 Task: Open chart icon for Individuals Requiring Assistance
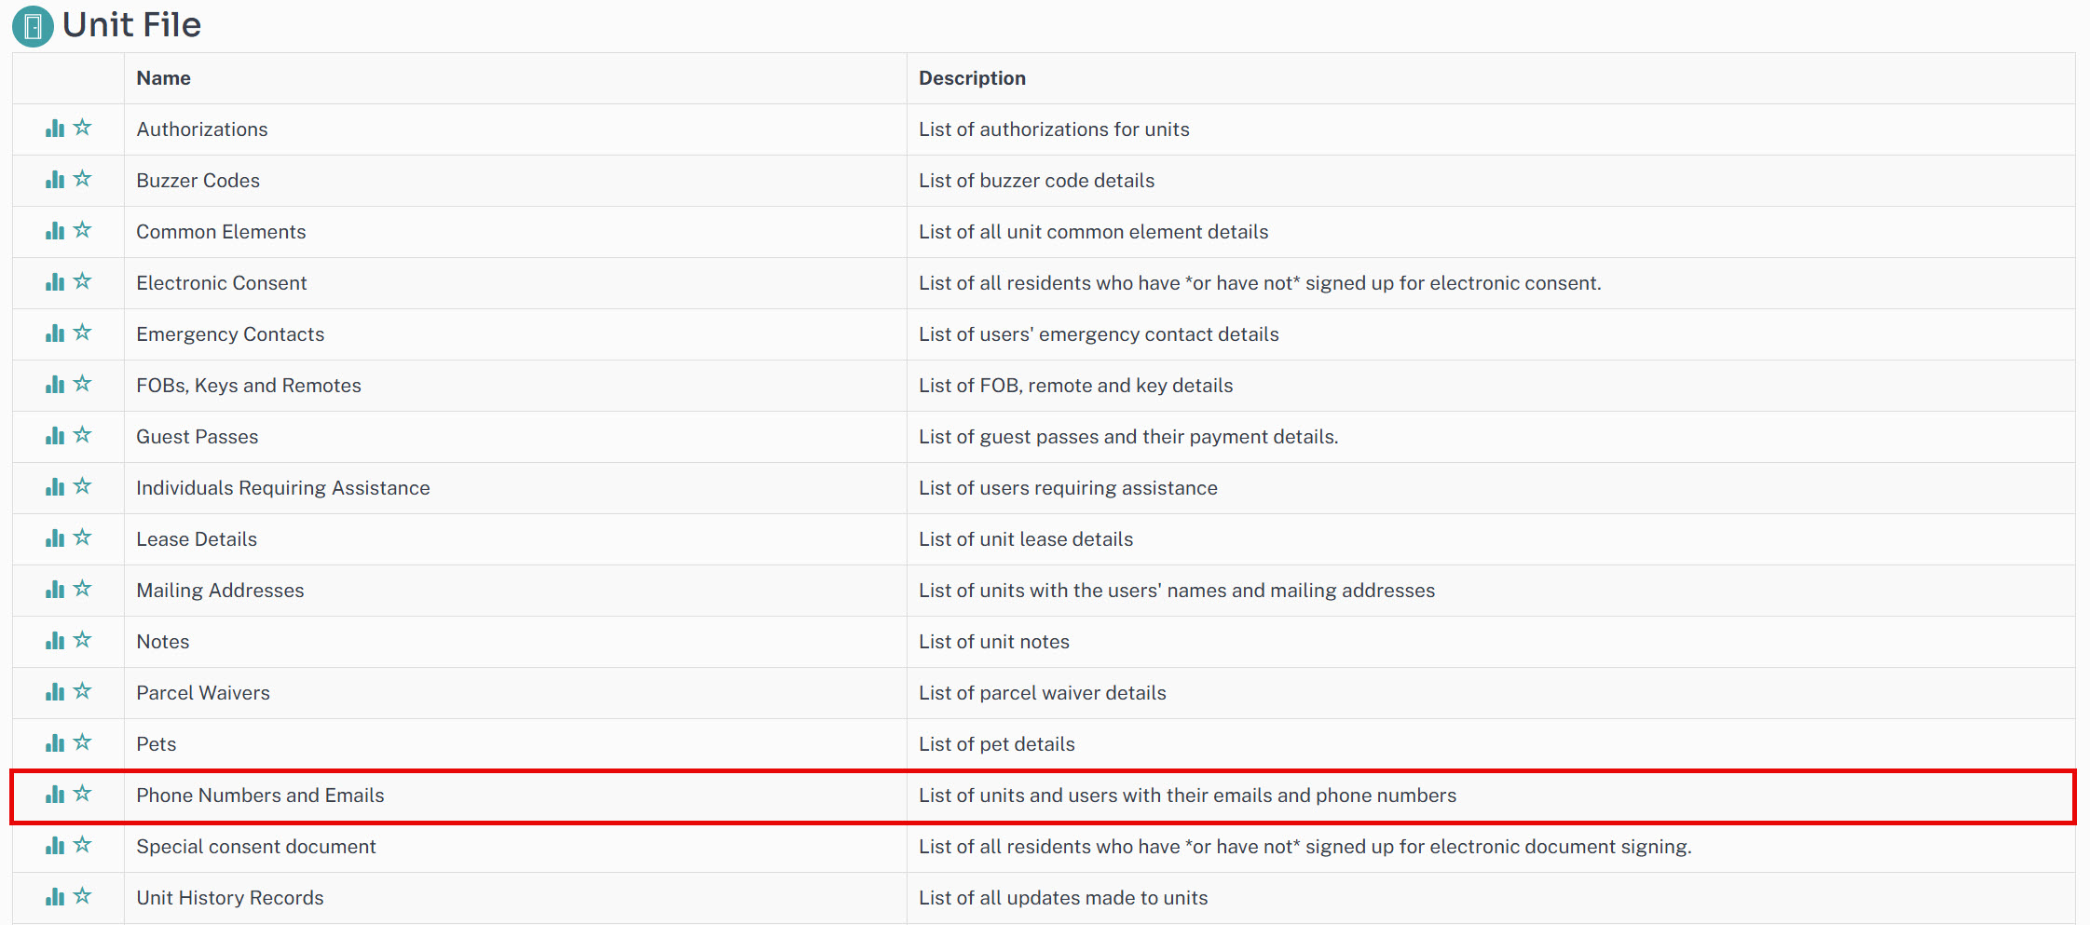(x=55, y=487)
